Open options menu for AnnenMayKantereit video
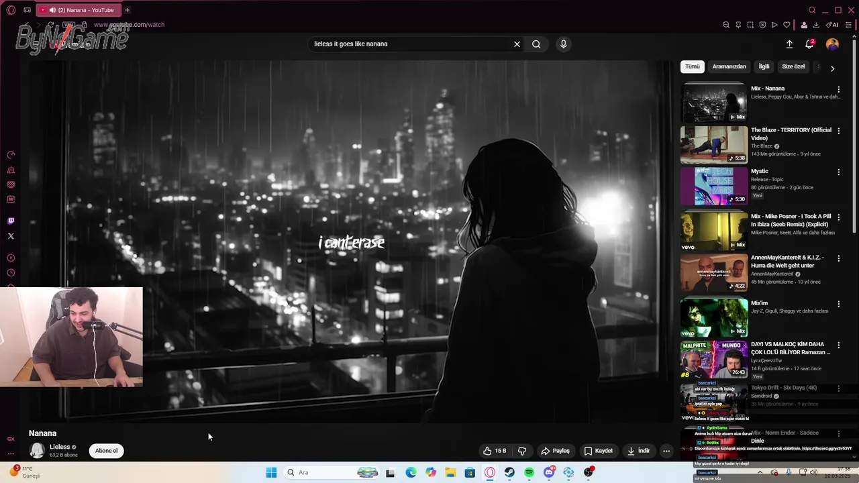Screen dimensions: 859x483 (838, 258)
